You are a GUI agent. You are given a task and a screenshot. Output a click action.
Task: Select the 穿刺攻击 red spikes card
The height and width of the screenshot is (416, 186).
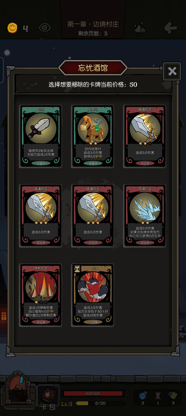(x=41, y=295)
